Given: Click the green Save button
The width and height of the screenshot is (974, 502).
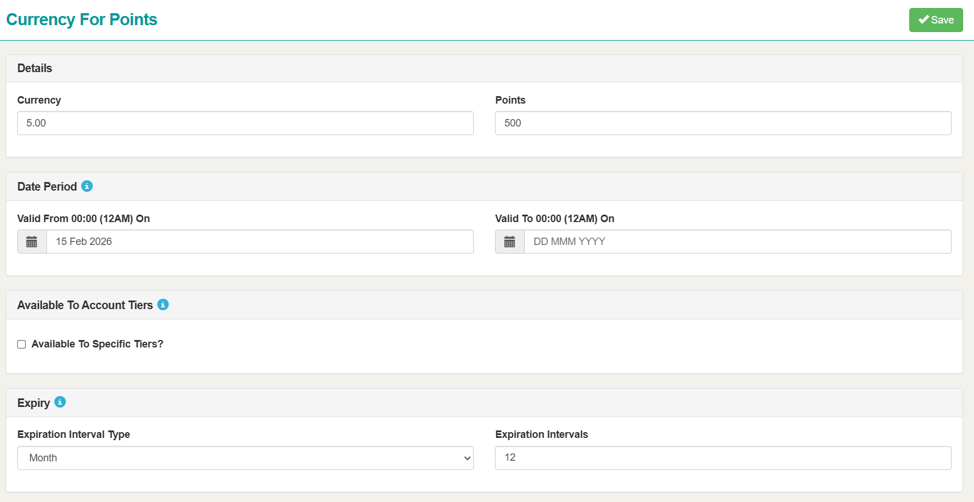Looking at the screenshot, I should click(936, 20).
